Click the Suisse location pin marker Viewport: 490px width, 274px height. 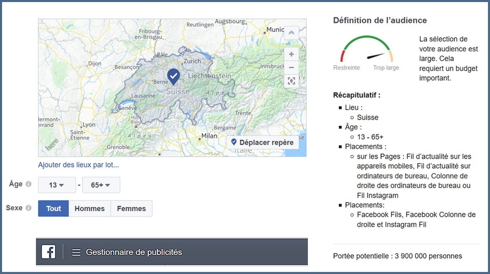click(x=174, y=76)
